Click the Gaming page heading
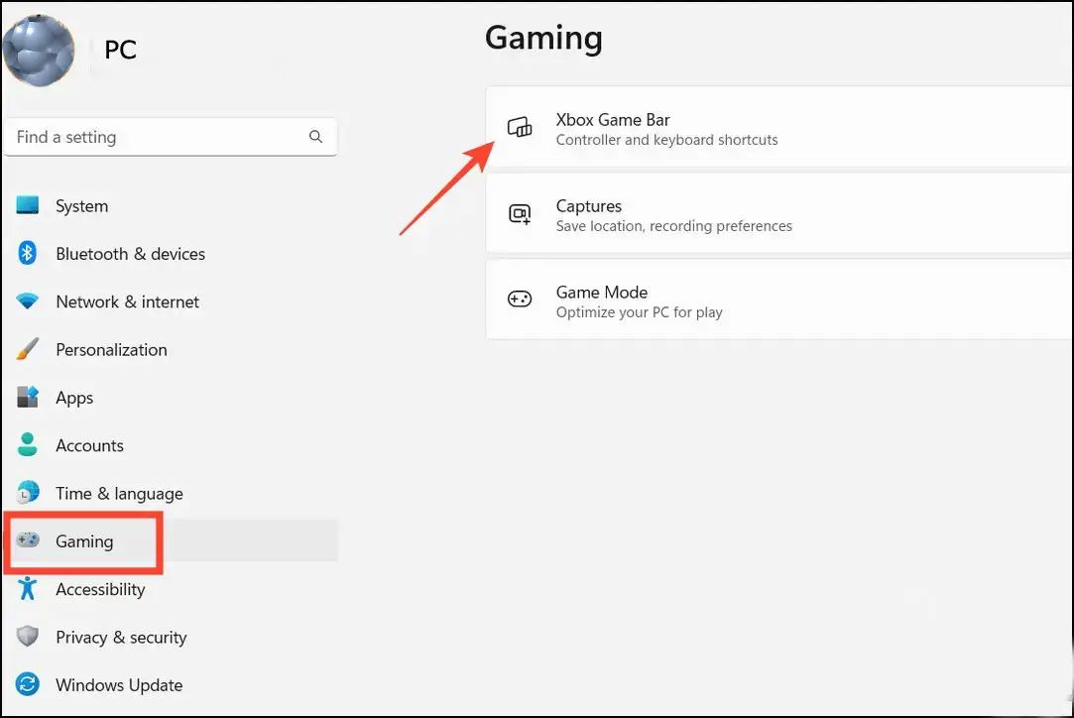 coord(543,39)
